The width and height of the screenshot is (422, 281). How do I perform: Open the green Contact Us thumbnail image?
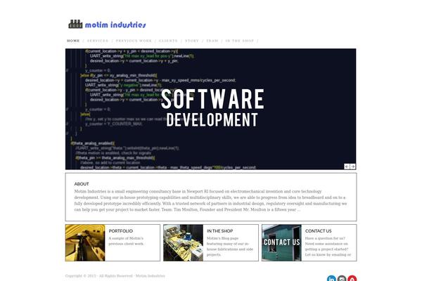[x=282, y=243]
